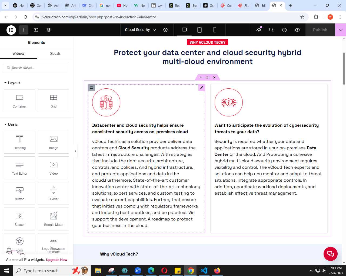The image size is (346, 276).
Task: Switch to tablet responsive view
Action: (x=199, y=30)
